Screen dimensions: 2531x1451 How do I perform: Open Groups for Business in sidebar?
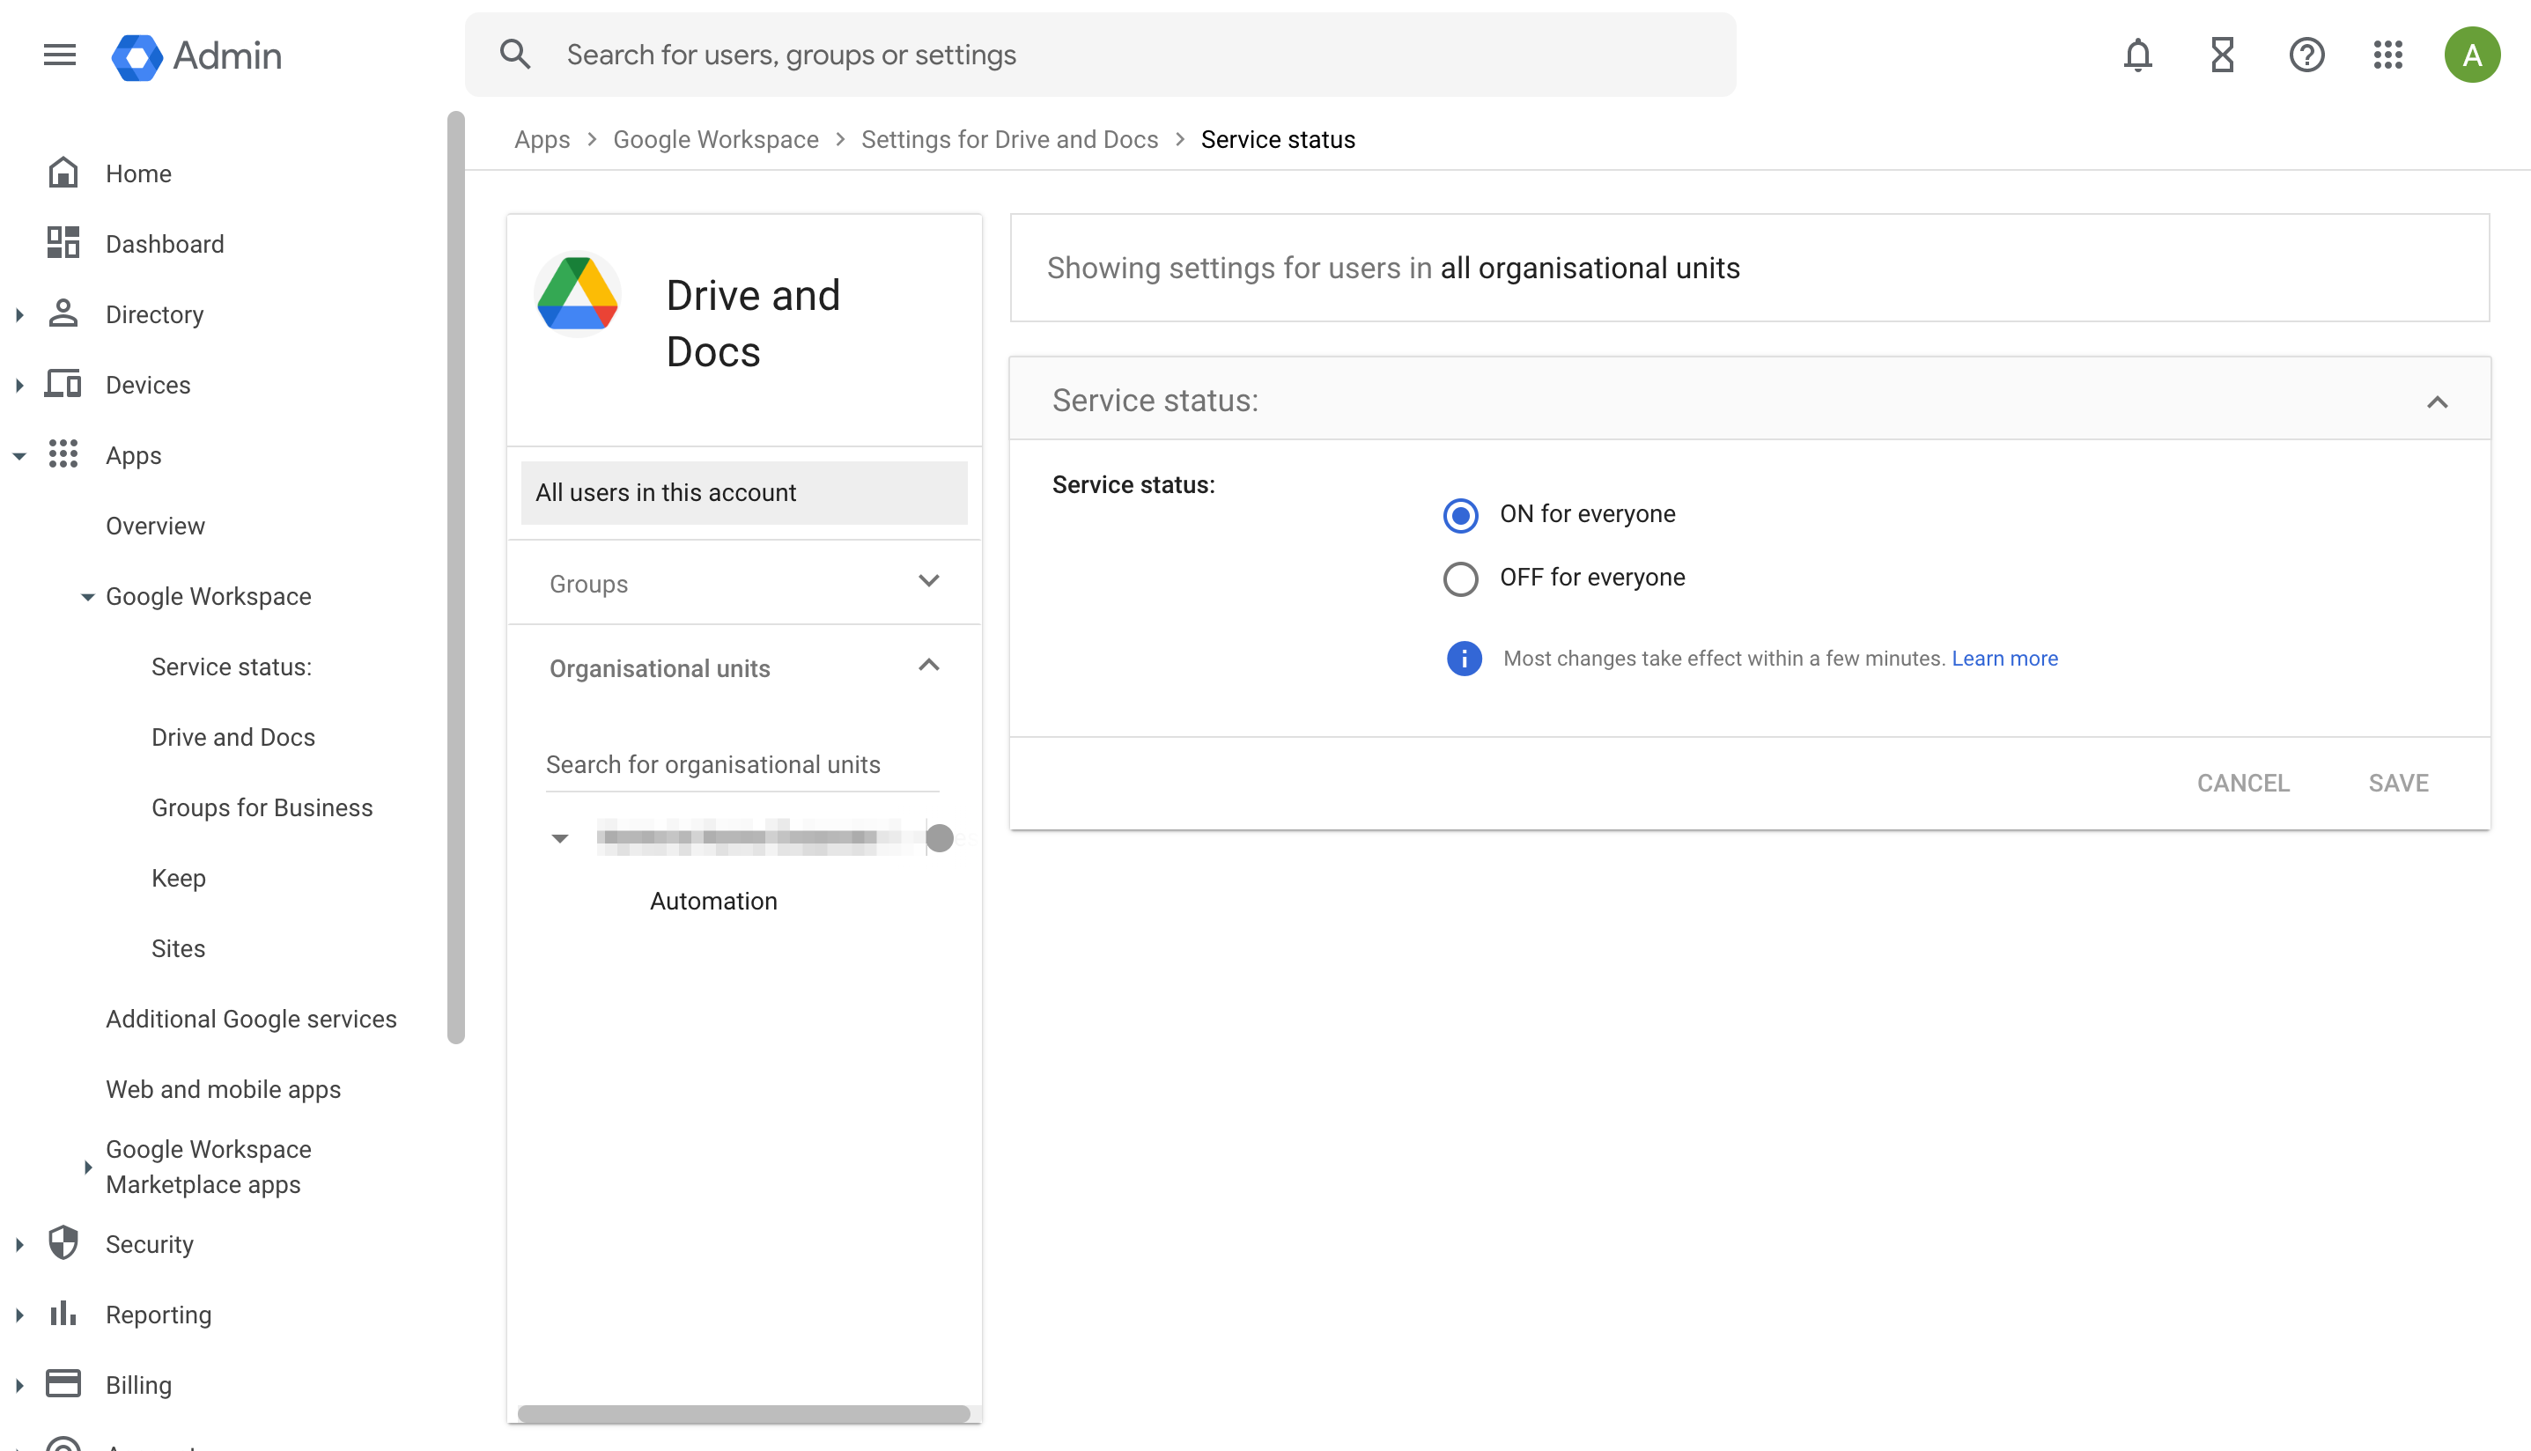coord(262,808)
